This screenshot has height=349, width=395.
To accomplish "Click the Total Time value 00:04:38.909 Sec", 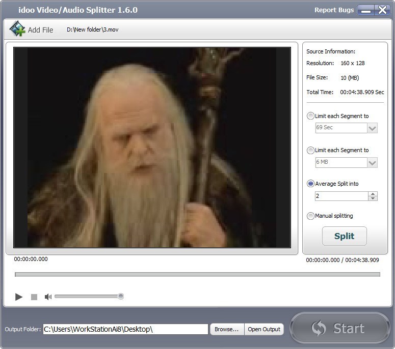I will pos(362,92).
